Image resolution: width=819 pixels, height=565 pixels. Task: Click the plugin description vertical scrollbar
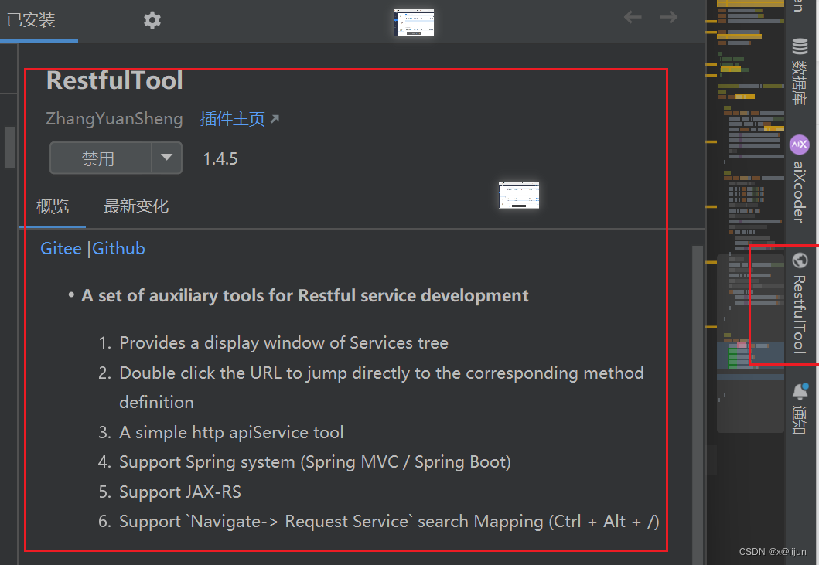pyautogui.click(x=698, y=405)
